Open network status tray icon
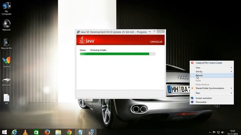Image resolution: width=241 pixels, height=135 pixels. pos(218,132)
